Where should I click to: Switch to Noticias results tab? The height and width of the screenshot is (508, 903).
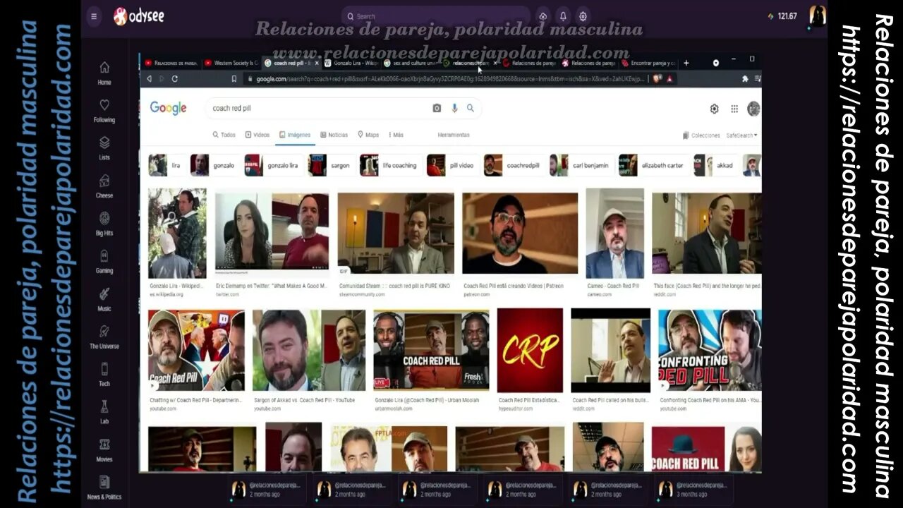tap(334, 135)
